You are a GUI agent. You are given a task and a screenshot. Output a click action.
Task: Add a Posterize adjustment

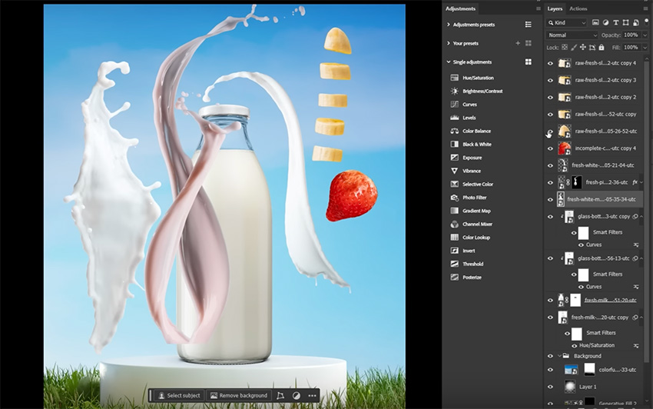466,278
